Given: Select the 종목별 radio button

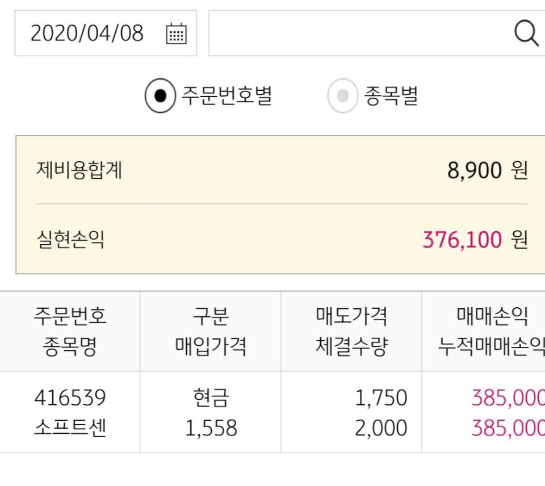Looking at the screenshot, I should pos(342,96).
